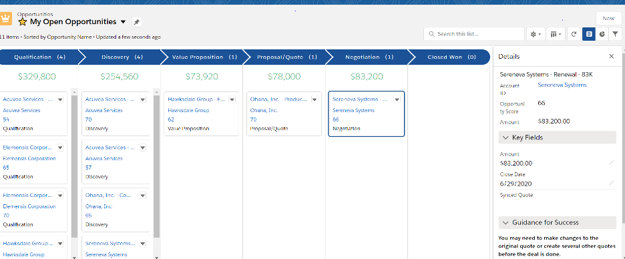Open actions menu on Ohana Discovery card scored 65
Image resolution: width=625 pixels, height=259 pixels.
coord(143,196)
